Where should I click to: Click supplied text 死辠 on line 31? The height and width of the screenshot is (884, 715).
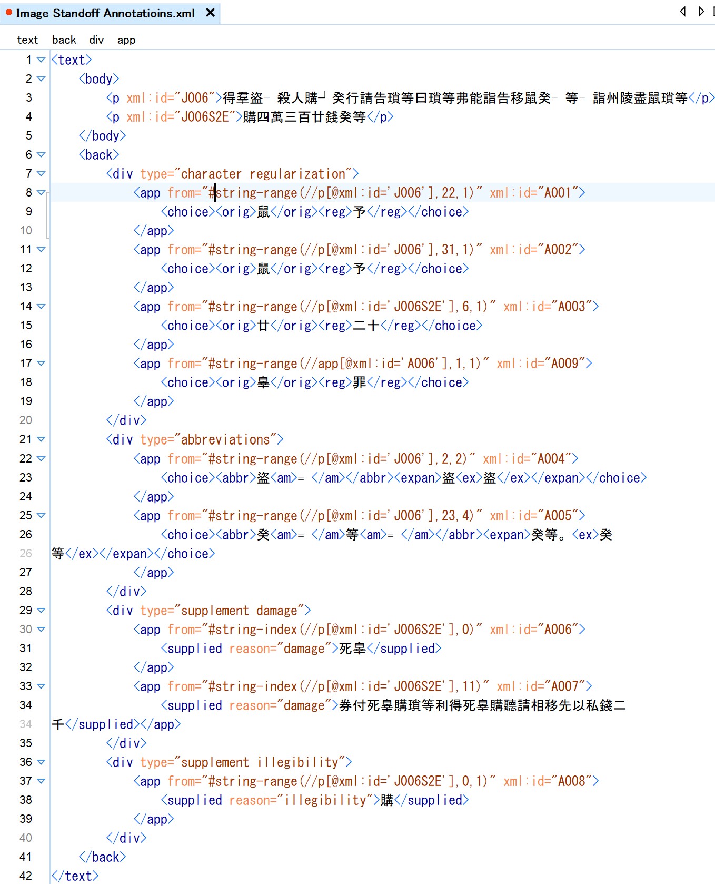tap(353, 649)
